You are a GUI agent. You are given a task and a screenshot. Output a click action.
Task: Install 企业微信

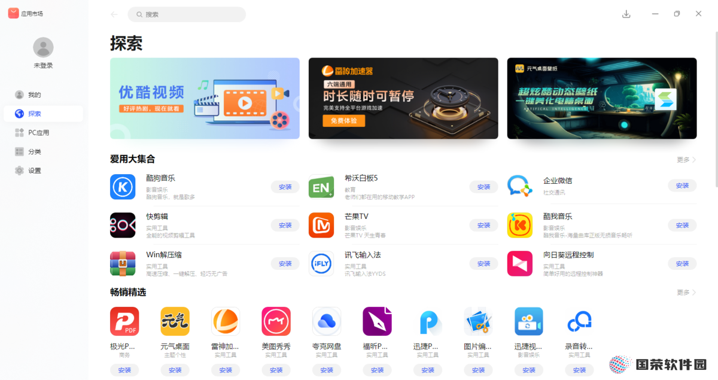(x=683, y=186)
